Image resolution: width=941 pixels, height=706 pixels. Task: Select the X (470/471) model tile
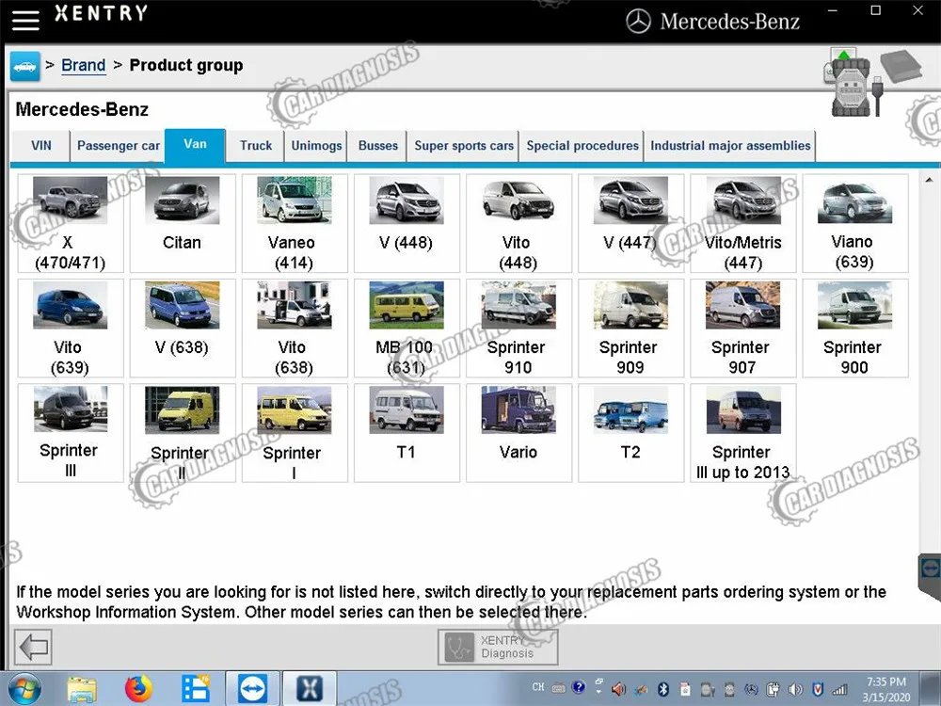point(71,223)
